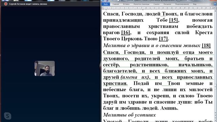Click the Word vertical scrollbar thumb
Screen dimensions: 217x122
(215, 87)
